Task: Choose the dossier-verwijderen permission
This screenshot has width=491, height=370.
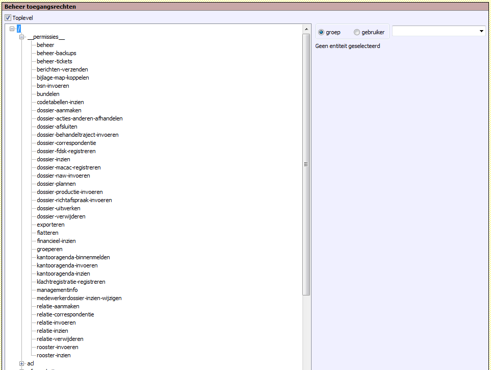Action: coord(61,216)
